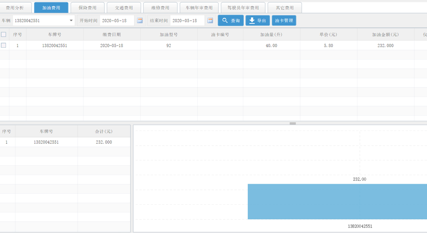Image resolution: width=427 pixels, height=233 pixels.
Task: Select the 2020-05-18 payment date cell
Action: pos(112,45)
